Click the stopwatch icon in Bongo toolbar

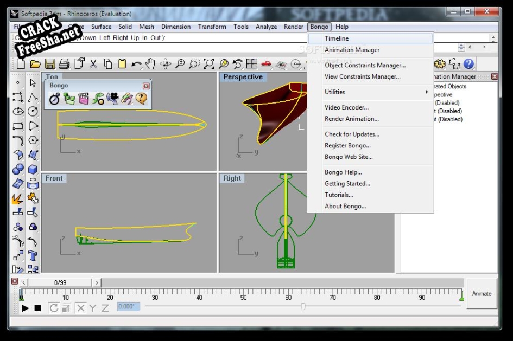pos(55,99)
